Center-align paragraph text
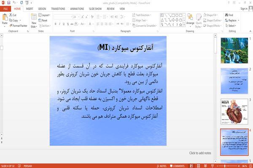The height and width of the screenshot is (168, 253). click(x=102, y=24)
